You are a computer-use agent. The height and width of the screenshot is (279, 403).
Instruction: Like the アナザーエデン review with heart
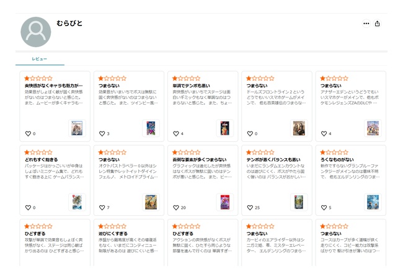(324, 133)
